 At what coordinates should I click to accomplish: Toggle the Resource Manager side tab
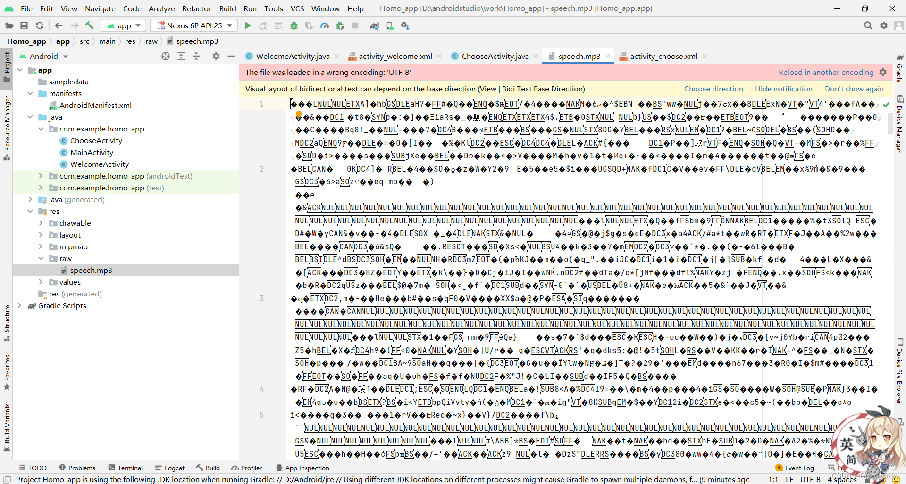tap(7, 128)
